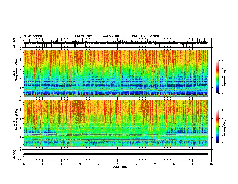
Task: Click the ch.2 color scale bar
Action: (218, 127)
